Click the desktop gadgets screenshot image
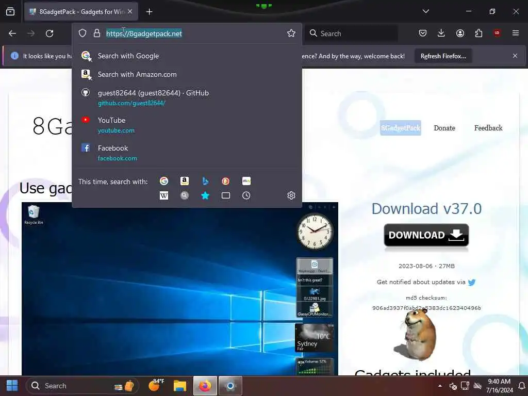The height and width of the screenshot is (396, 528). (x=180, y=289)
